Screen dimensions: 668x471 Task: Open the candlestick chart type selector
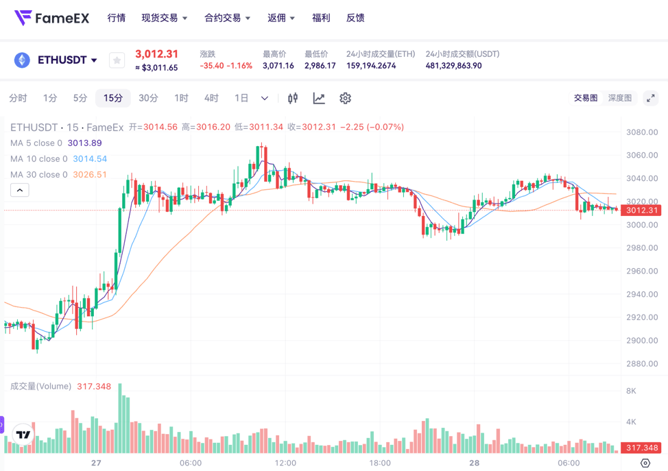(x=293, y=98)
